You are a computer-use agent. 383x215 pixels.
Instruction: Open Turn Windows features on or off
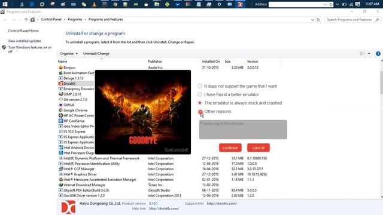tap(29, 49)
